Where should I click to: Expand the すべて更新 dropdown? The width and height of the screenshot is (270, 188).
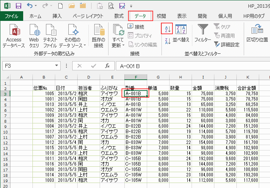118,35
